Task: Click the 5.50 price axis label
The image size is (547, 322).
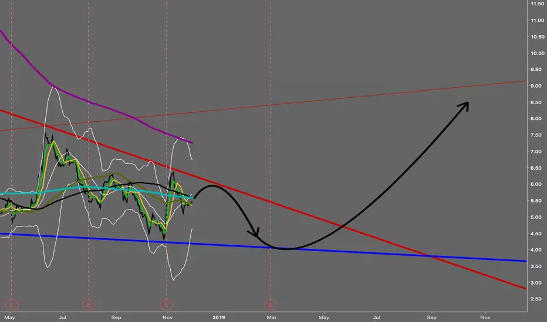Action: tap(536, 200)
